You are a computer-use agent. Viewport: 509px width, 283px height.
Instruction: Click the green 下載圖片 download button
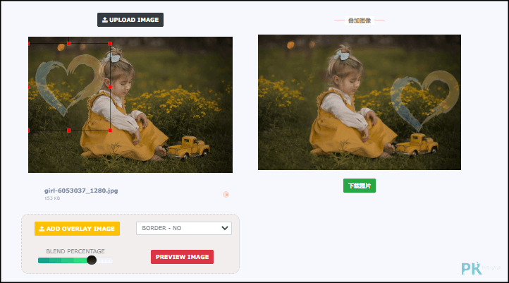[360, 186]
